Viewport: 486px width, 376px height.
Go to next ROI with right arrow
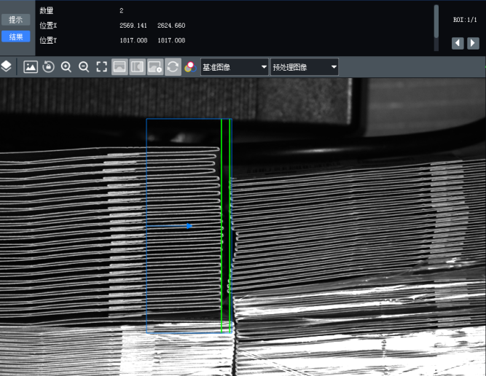(473, 43)
